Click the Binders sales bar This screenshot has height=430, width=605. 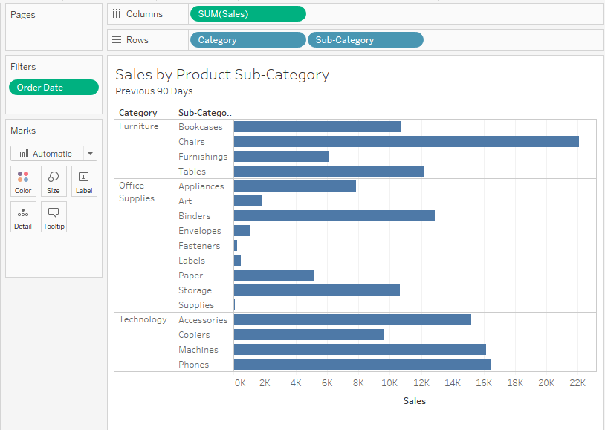pos(334,216)
